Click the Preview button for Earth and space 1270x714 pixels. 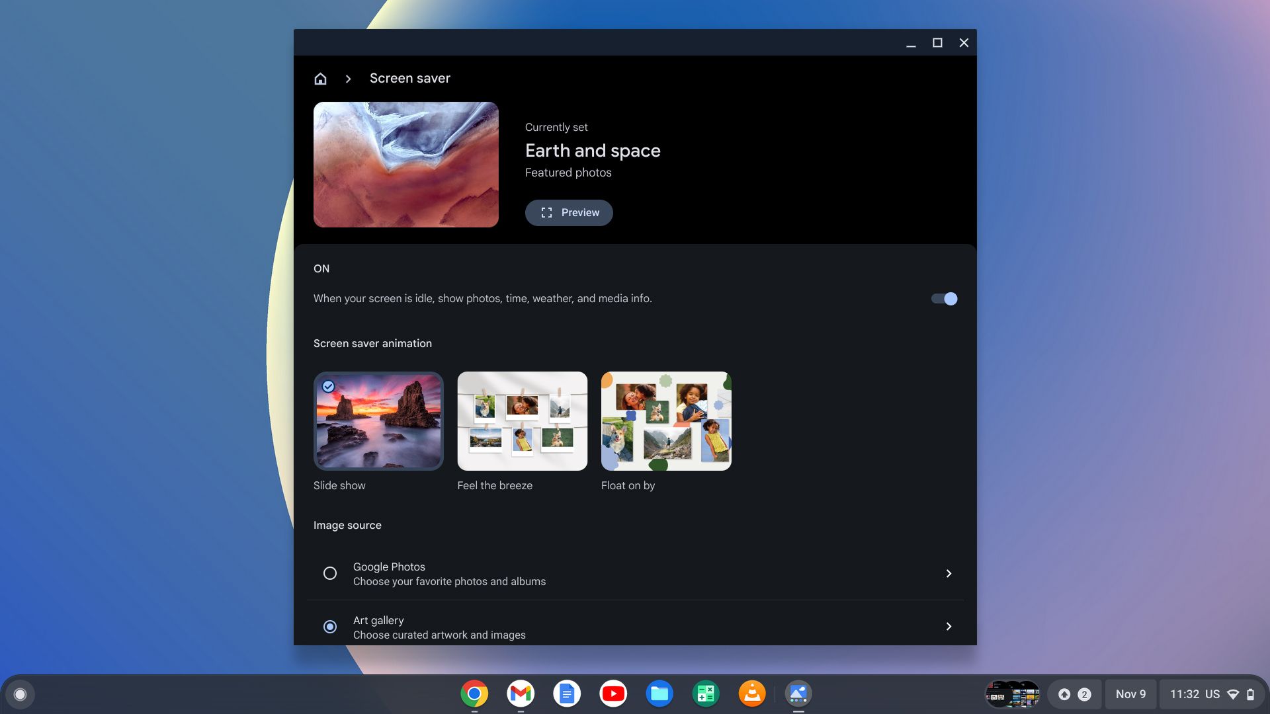pyautogui.click(x=568, y=212)
